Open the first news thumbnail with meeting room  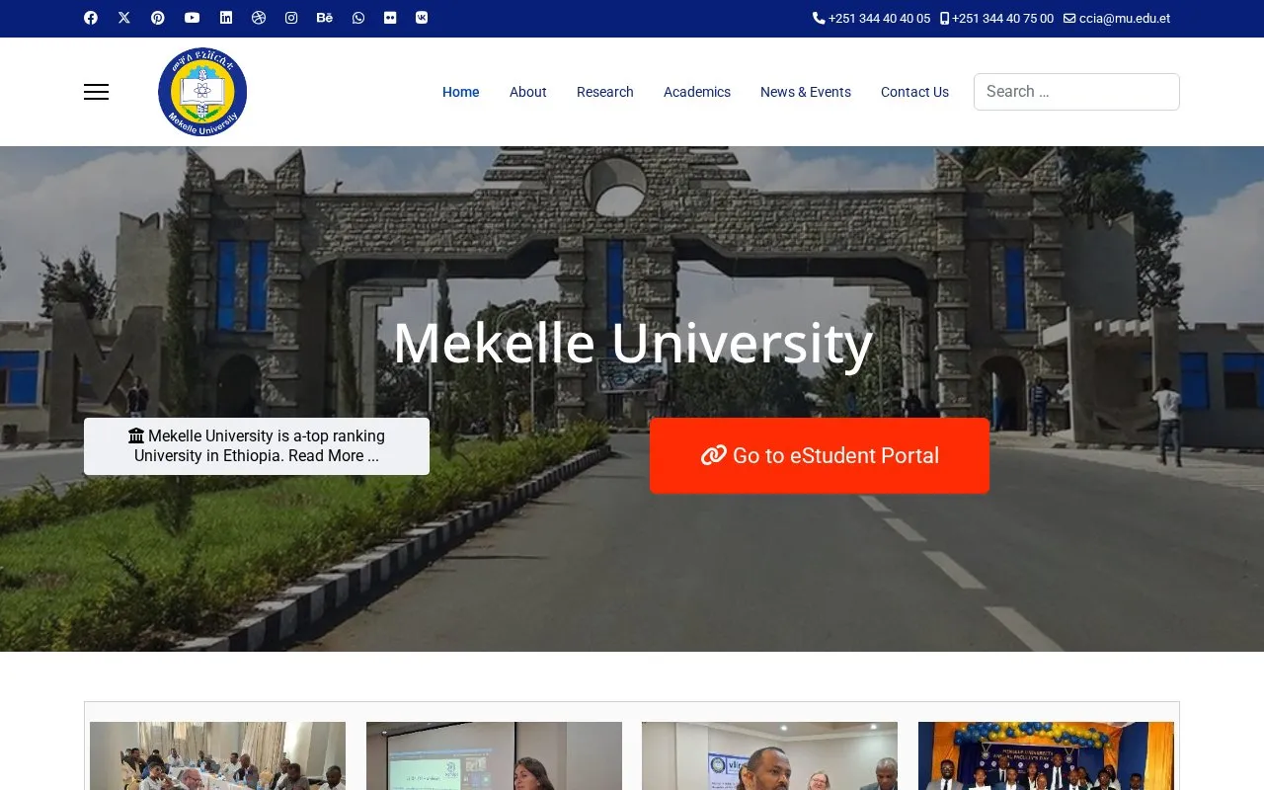coord(217,755)
